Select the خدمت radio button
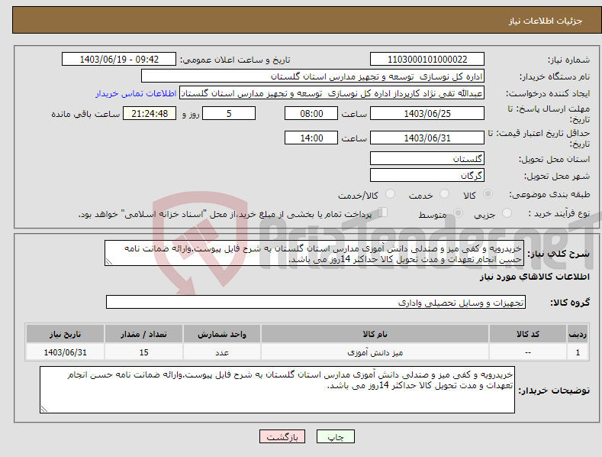 (x=444, y=194)
